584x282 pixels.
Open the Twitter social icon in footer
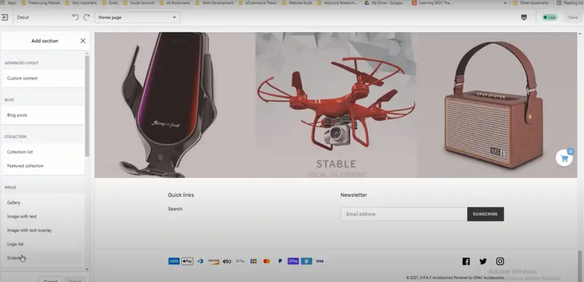point(483,262)
